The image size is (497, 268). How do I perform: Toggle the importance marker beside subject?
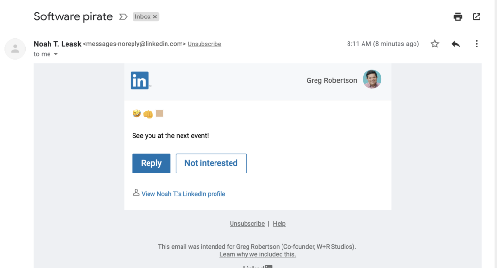[x=123, y=17]
